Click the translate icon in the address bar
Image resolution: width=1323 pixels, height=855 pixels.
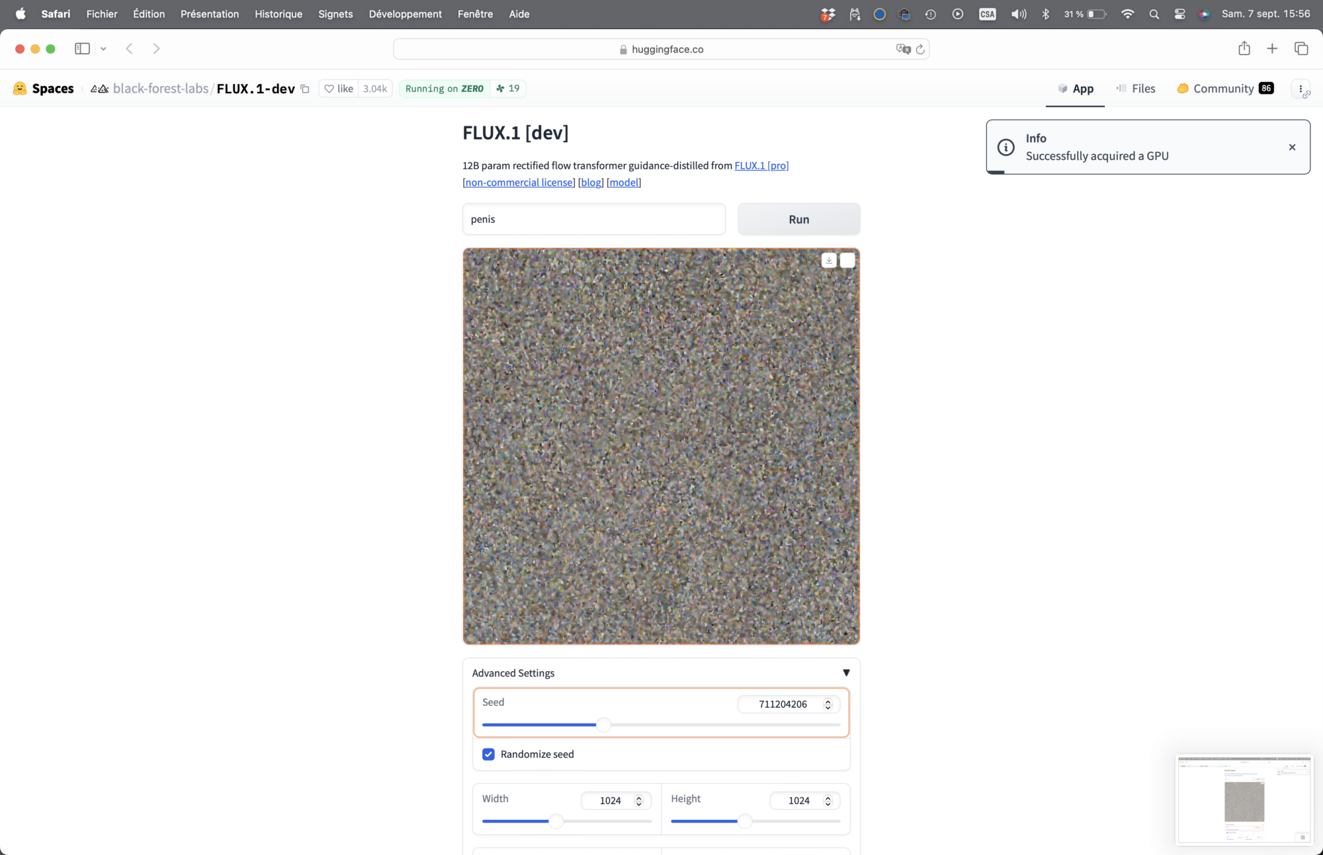click(903, 50)
